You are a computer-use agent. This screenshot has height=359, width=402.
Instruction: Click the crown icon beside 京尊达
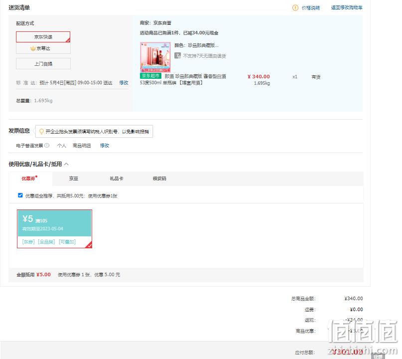[33, 48]
